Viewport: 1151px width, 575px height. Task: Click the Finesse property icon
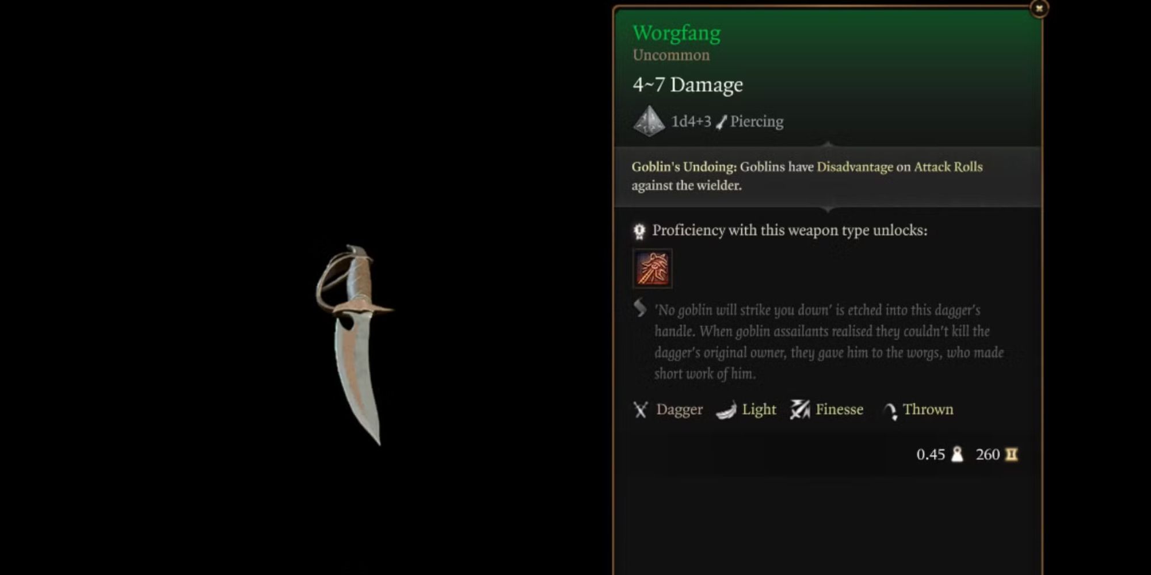pos(800,409)
